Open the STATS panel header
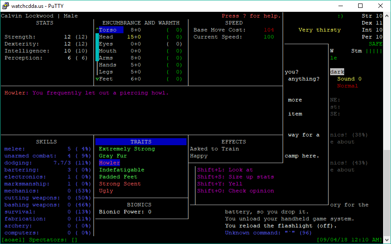391x244 pixels. click(x=45, y=23)
